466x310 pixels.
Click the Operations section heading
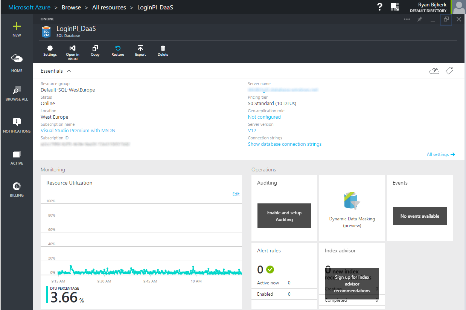[x=264, y=170]
